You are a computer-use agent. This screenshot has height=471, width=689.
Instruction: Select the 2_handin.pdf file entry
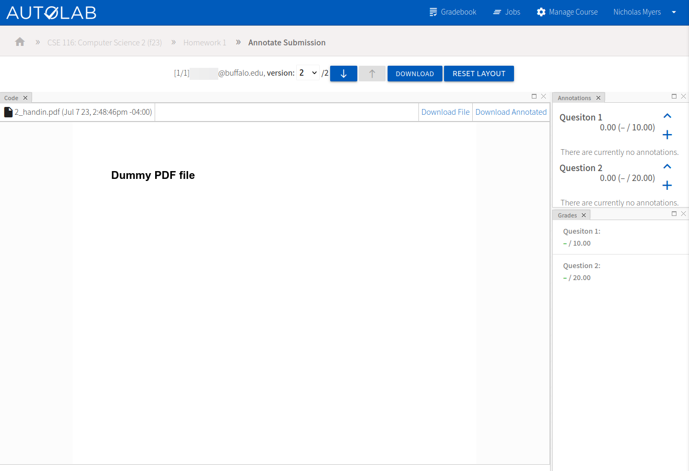pyautogui.click(x=78, y=112)
